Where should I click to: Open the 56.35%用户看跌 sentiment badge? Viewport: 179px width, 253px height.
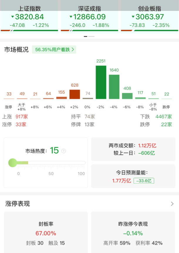point(55,49)
